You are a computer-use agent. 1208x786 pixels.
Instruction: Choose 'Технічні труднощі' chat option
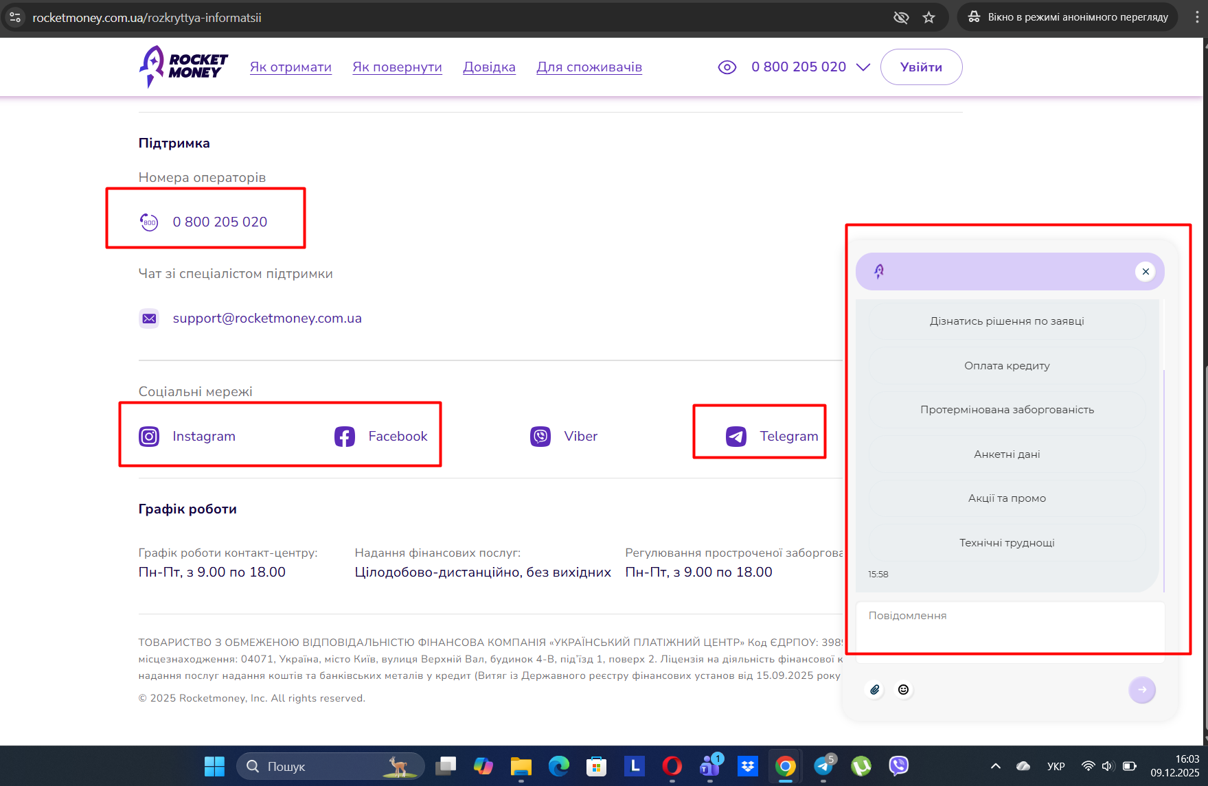(x=1007, y=543)
